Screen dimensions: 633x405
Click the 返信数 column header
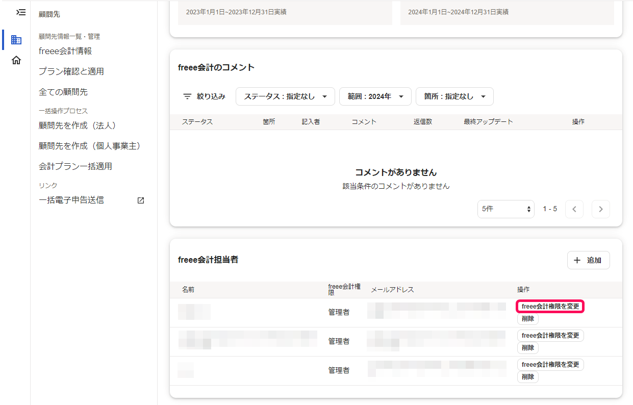tap(423, 122)
